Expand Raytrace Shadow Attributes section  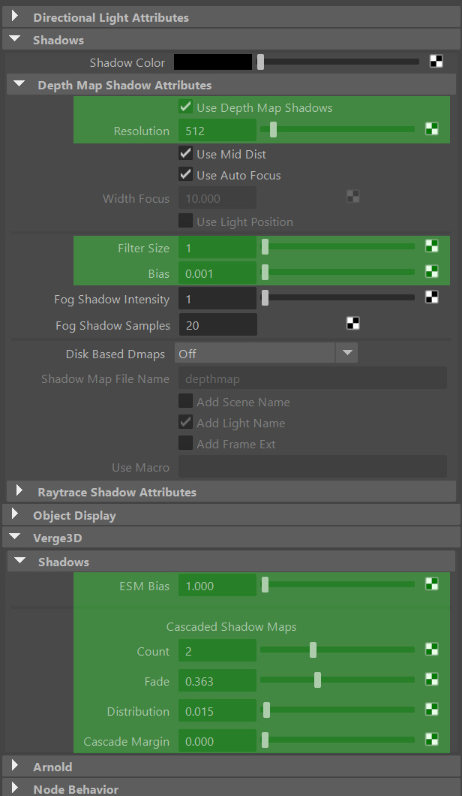[19, 491]
